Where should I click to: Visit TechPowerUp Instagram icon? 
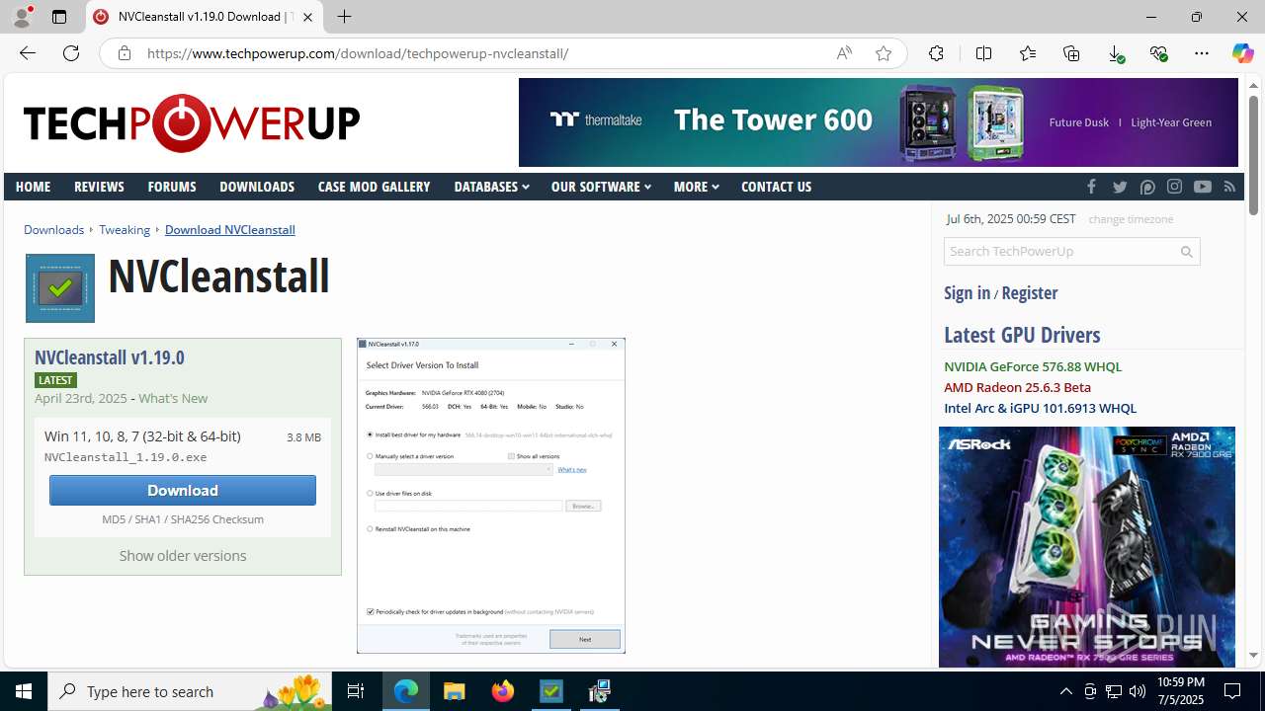(1174, 187)
